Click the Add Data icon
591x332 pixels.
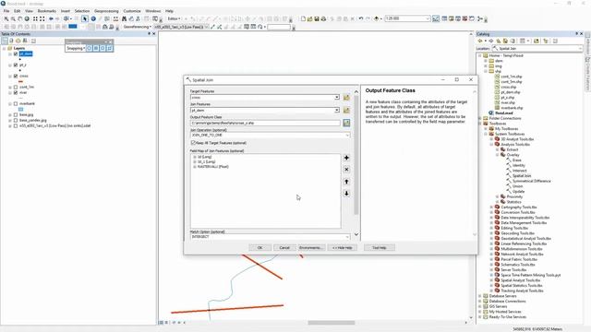click(x=377, y=18)
